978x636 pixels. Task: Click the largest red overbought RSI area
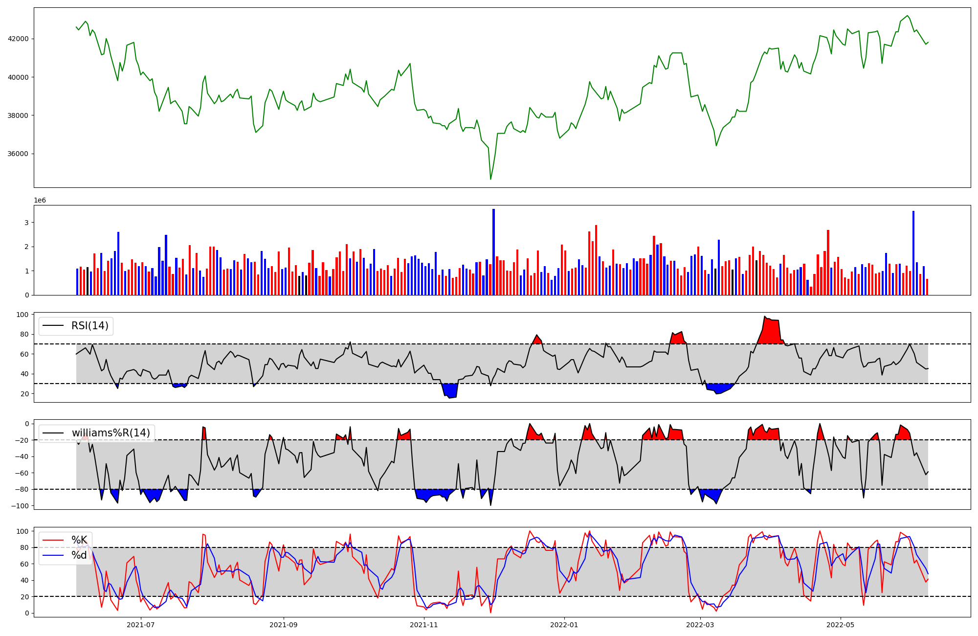tap(770, 332)
